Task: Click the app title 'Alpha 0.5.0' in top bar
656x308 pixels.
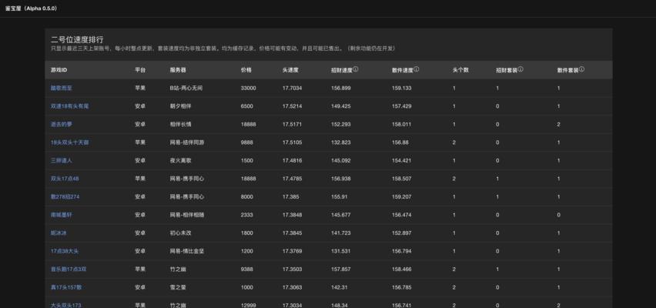Action: (x=32, y=8)
